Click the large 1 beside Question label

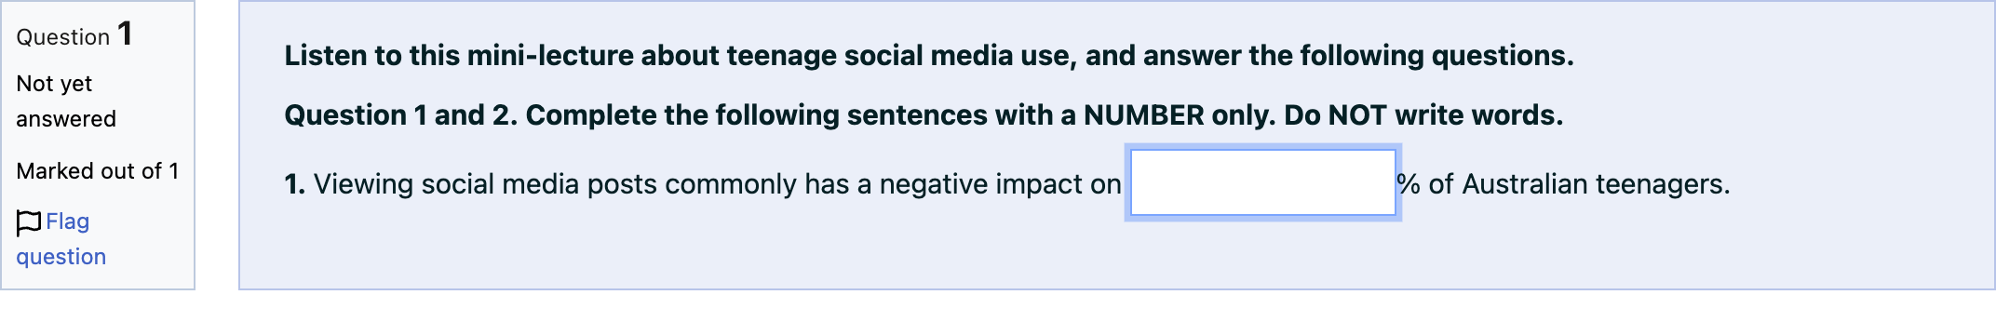tap(125, 34)
